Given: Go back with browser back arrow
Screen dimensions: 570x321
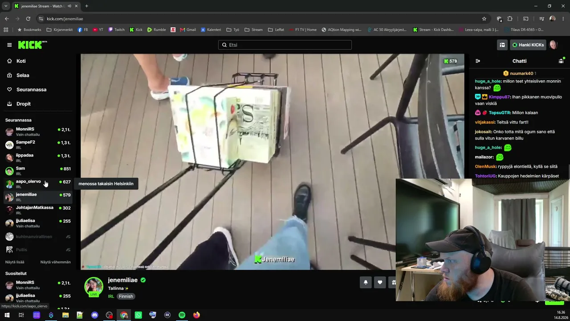Looking at the screenshot, I should point(7,19).
